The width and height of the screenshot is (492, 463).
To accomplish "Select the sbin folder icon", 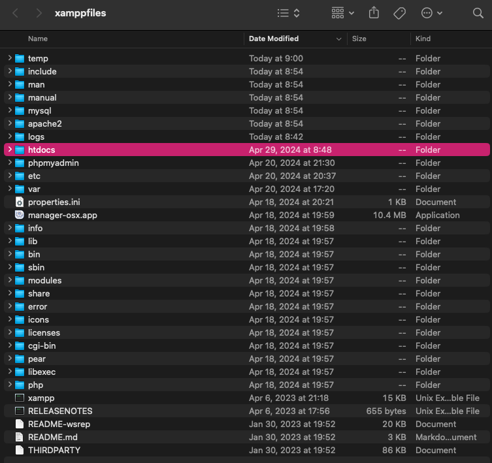I will point(20,268).
